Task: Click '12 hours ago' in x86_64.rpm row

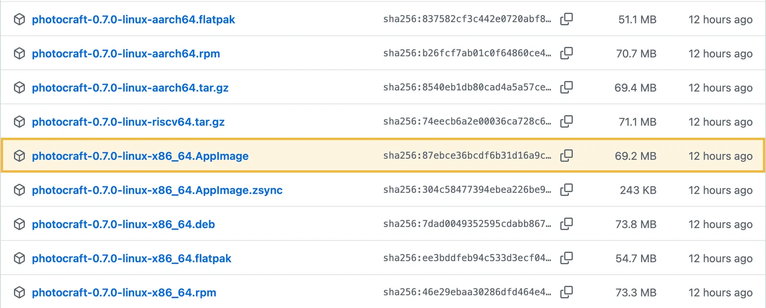Action: point(721,293)
